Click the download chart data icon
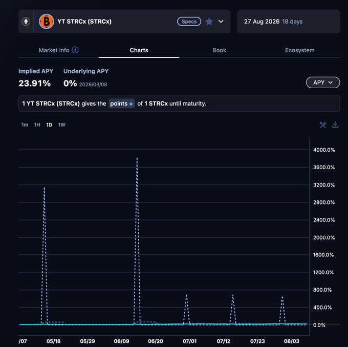The width and height of the screenshot is (348, 347). tap(335, 125)
